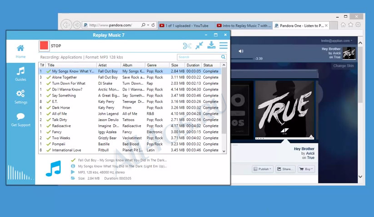Click the browser home icon
The height and width of the screenshot is (217, 374).
[343, 25]
